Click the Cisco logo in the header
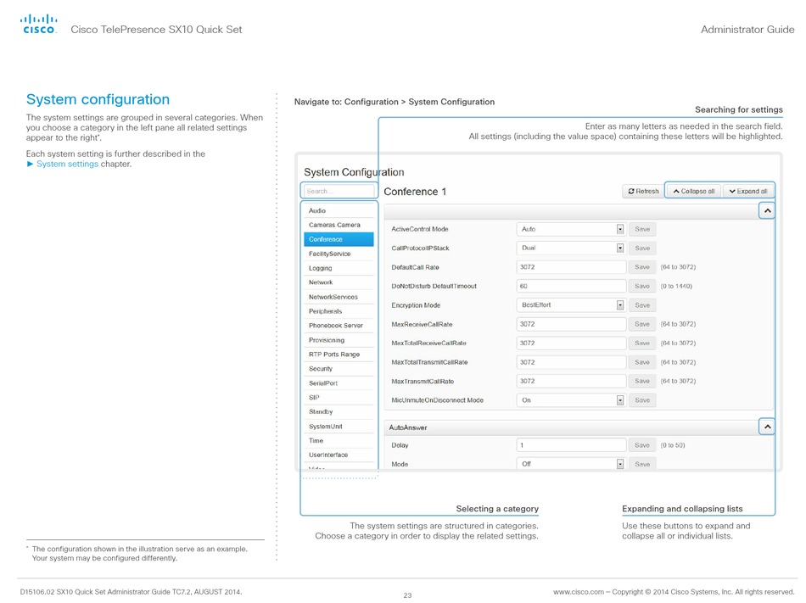Viewport: 806px width, 603px height. pos(38,24)
